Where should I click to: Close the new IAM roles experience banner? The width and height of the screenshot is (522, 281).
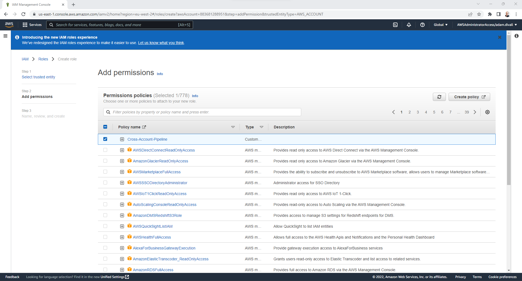pyautogui.click(x=500, y=37)
